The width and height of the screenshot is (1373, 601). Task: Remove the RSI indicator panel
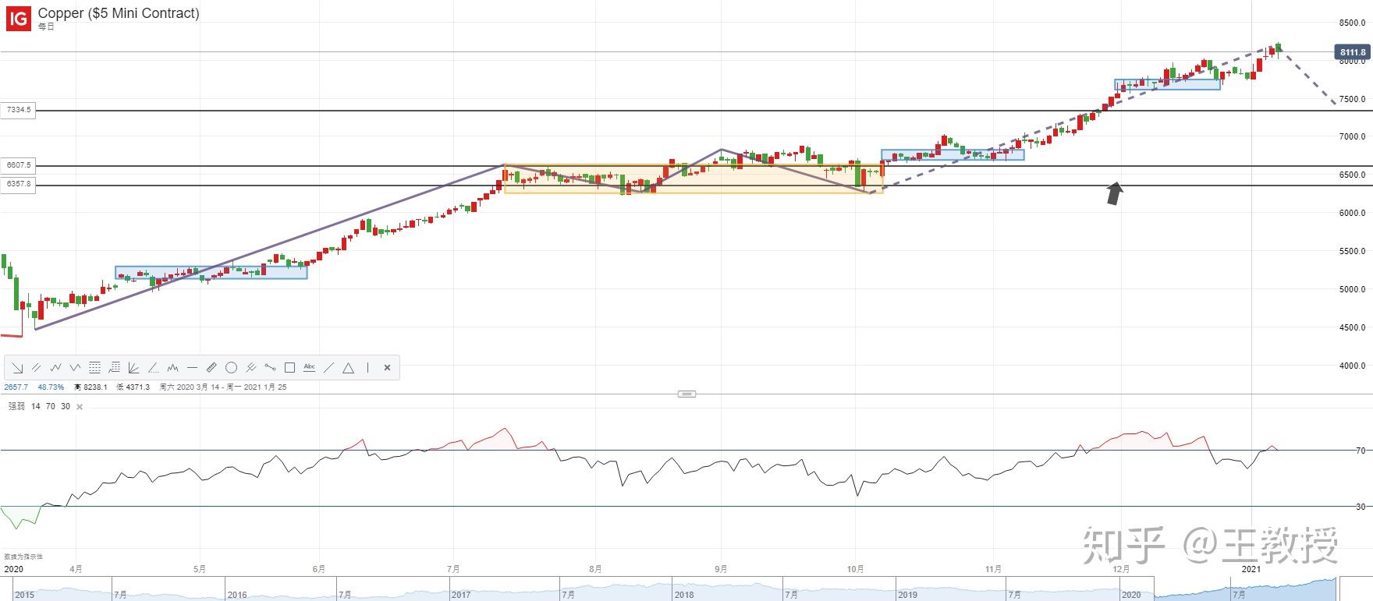coord(79,407)
